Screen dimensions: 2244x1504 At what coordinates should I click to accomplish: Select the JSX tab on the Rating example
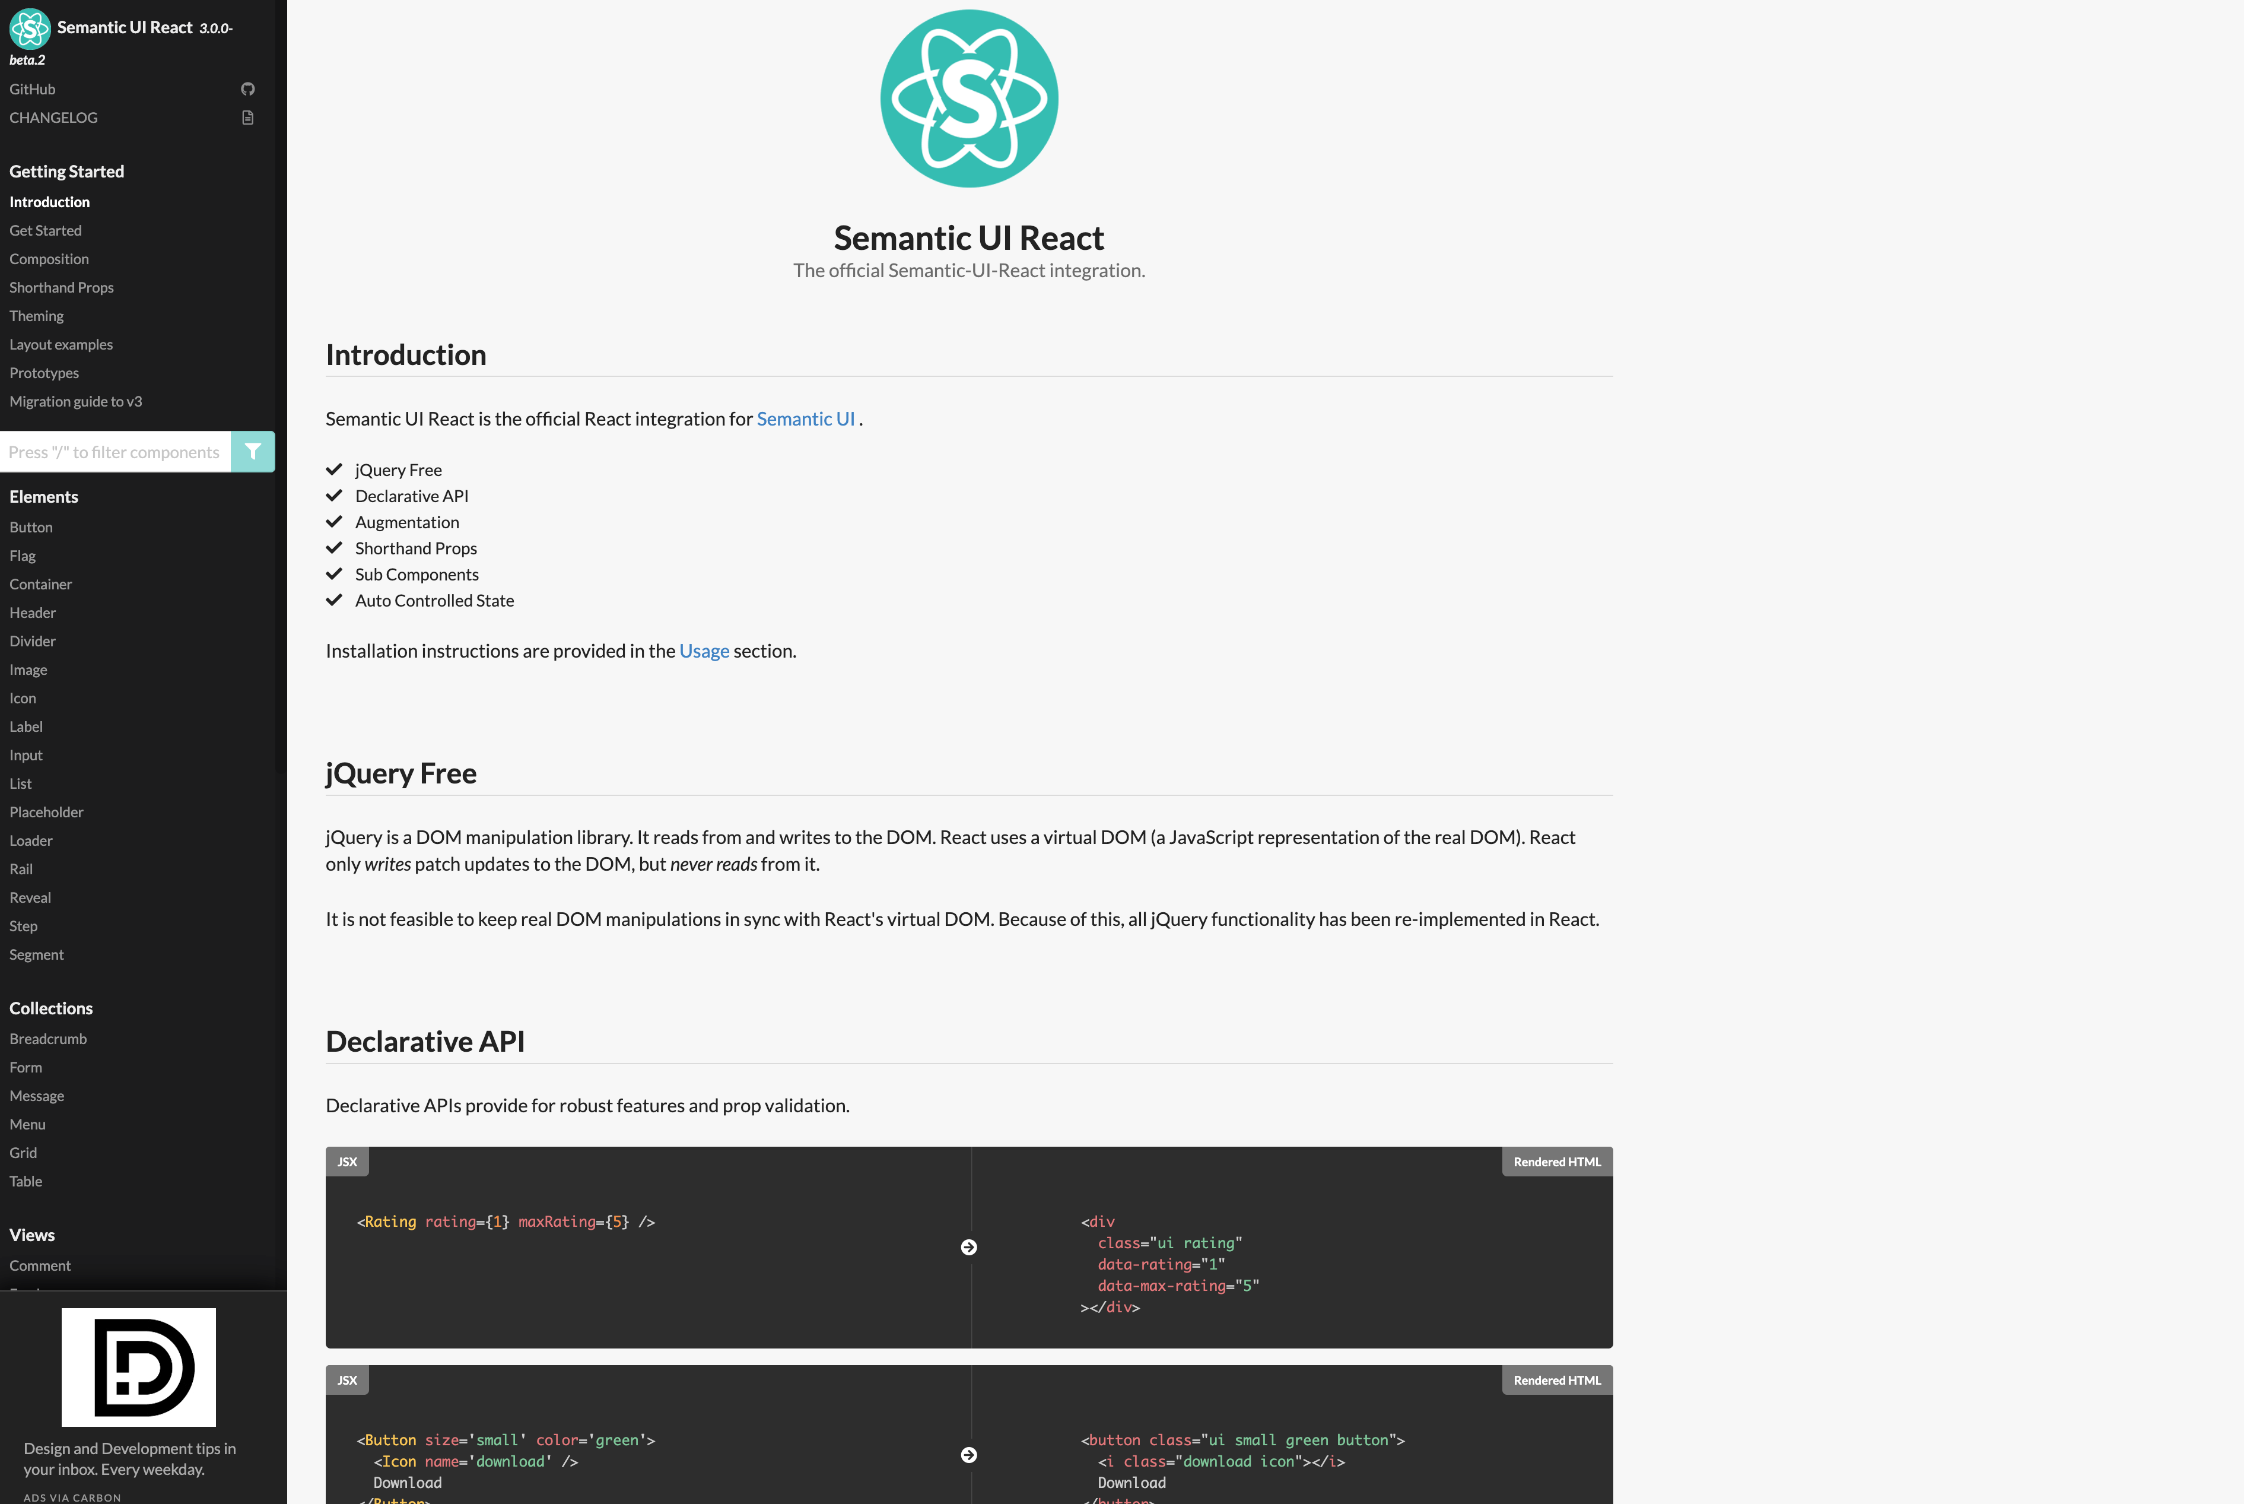347,1162
